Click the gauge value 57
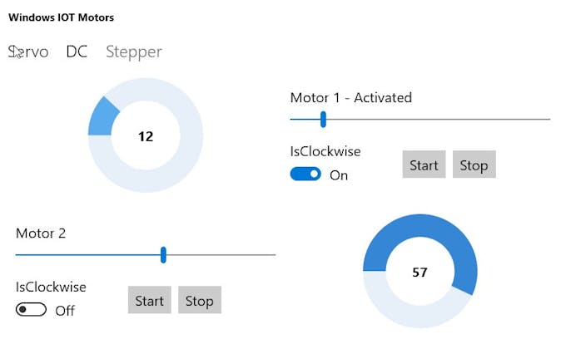The width and height of the screenshot is (566, 339). click(420, 273)
